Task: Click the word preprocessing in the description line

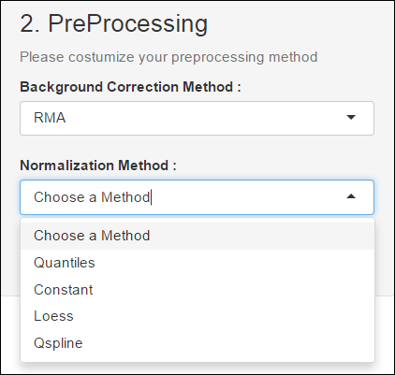Action: click(218, 58)
